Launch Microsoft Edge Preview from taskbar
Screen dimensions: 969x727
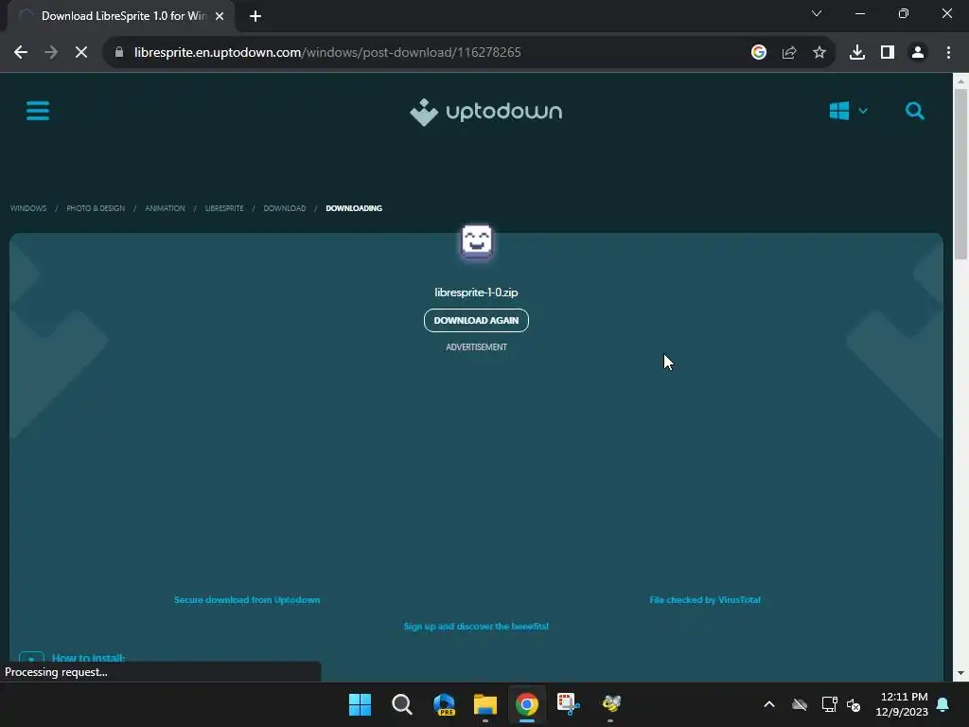click(x=444, y=704)
